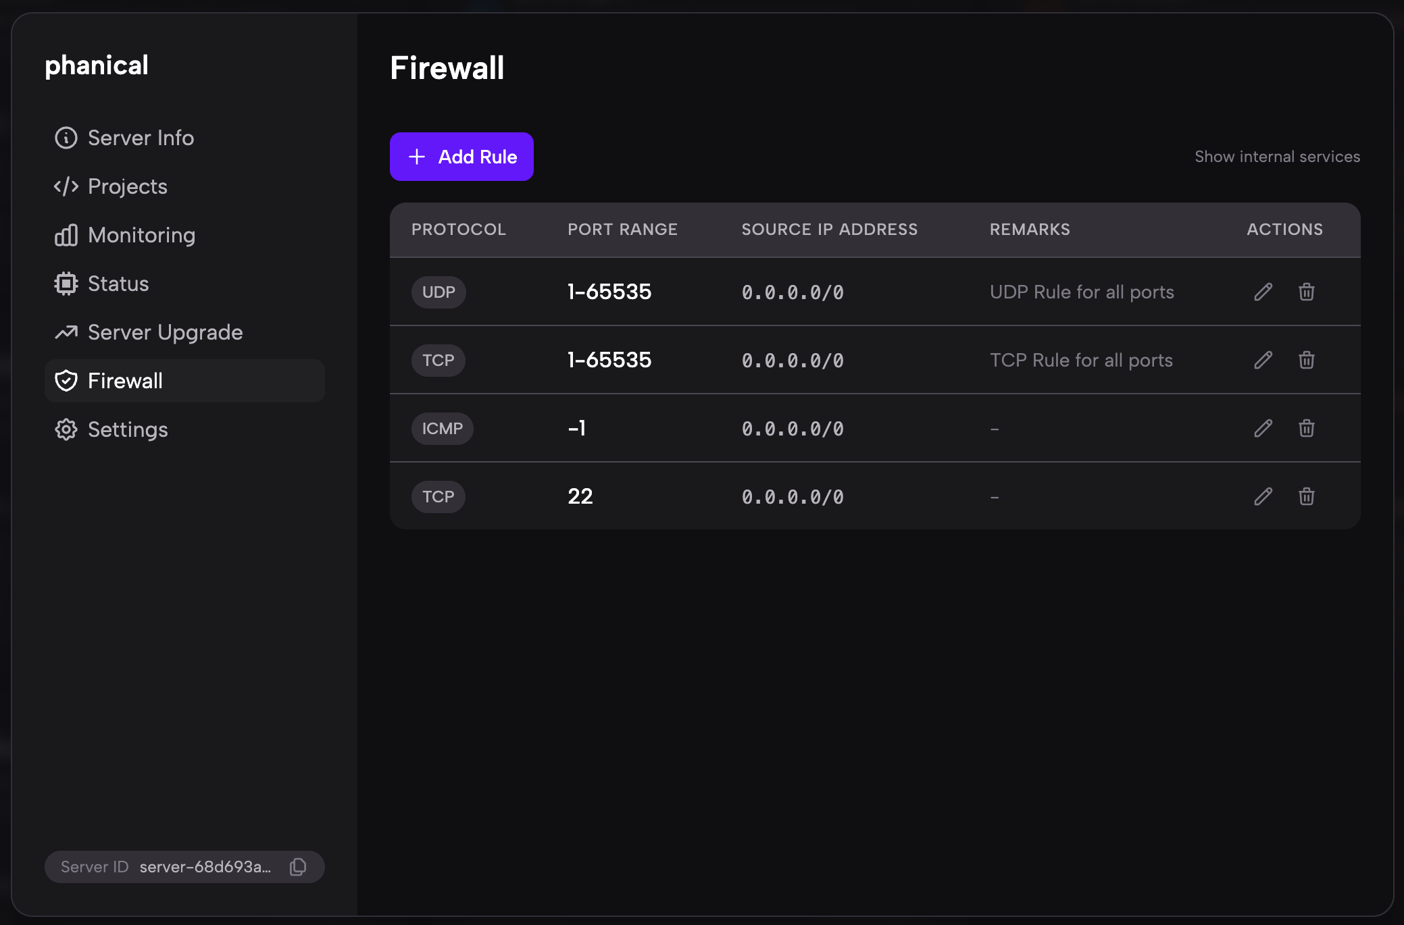Edit the ICMP firewall rule
Screen dimensions: 1404x925
click(1263, 428)
